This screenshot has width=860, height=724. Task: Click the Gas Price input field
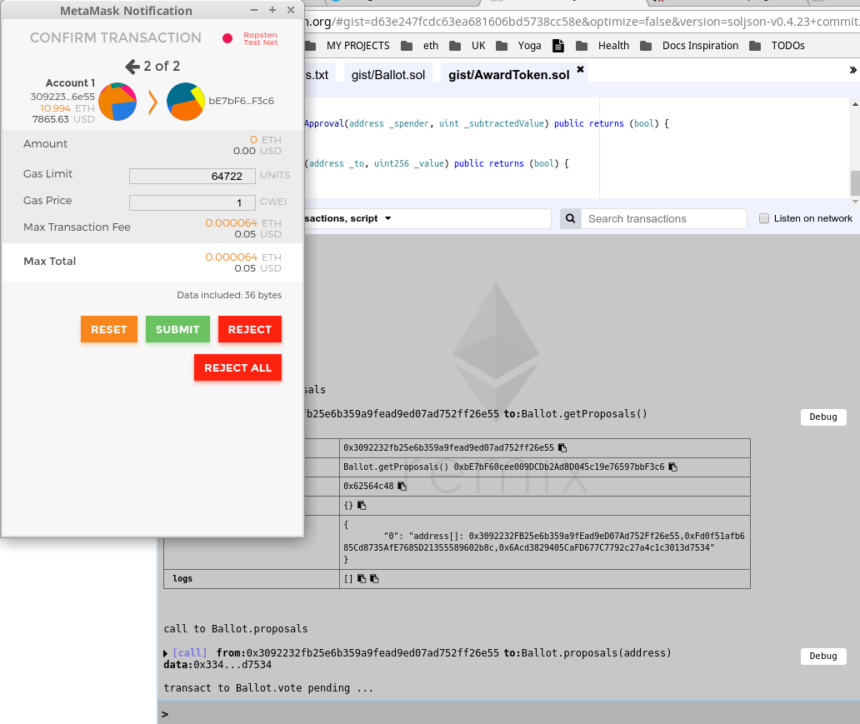point(192,203)
